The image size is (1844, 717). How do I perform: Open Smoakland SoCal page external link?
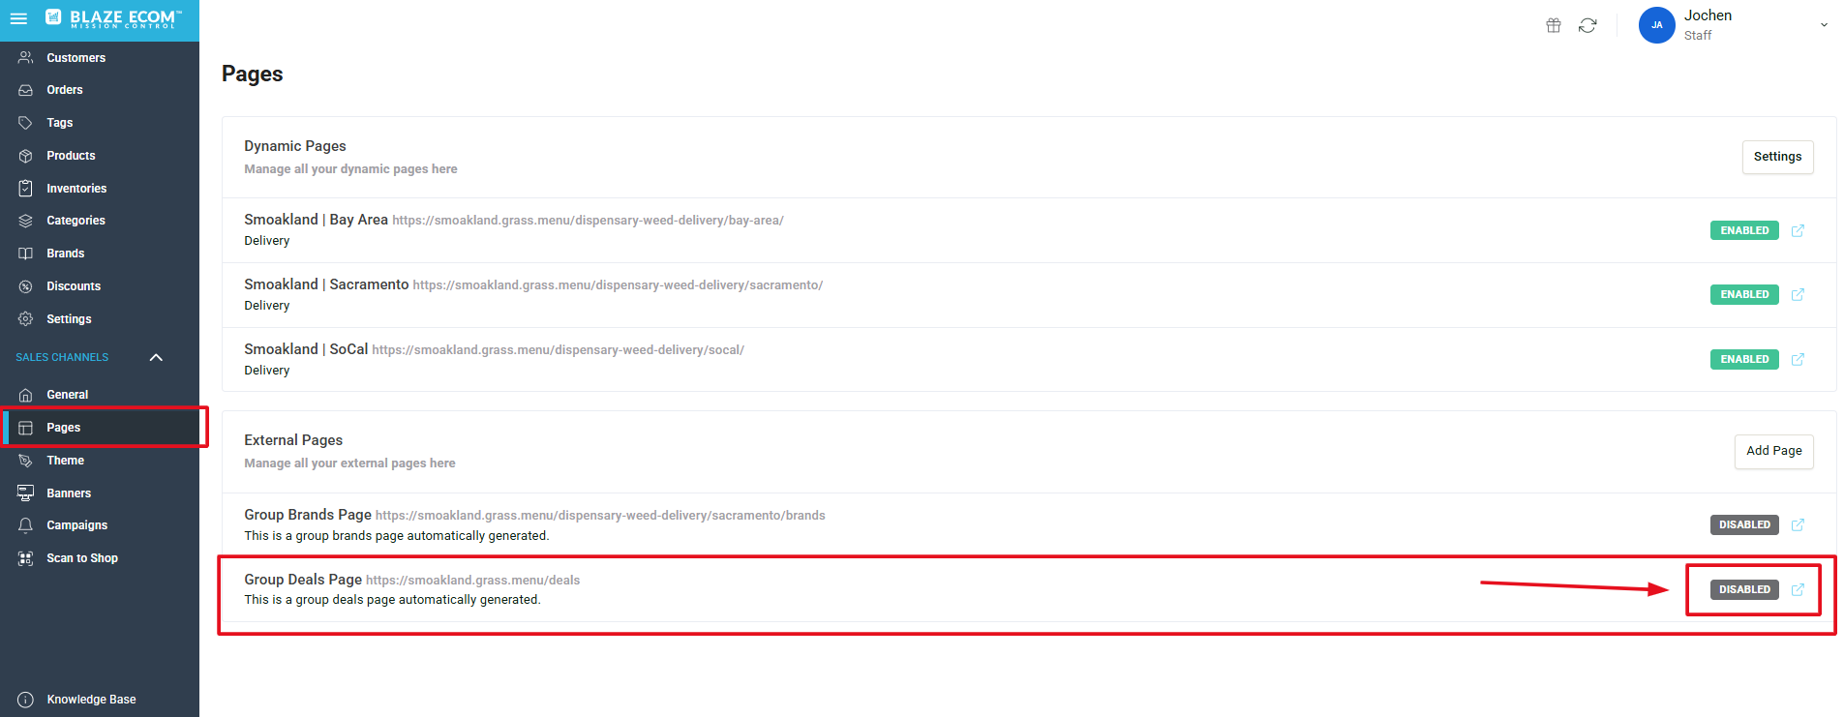[1798, 359]
